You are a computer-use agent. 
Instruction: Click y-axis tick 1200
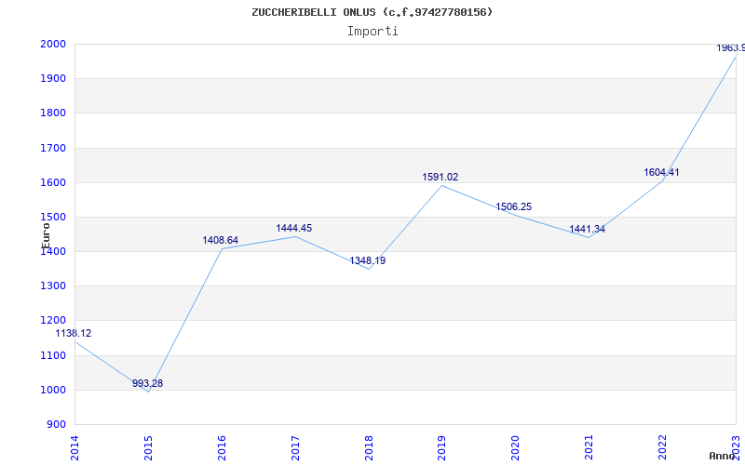point(51,321)
